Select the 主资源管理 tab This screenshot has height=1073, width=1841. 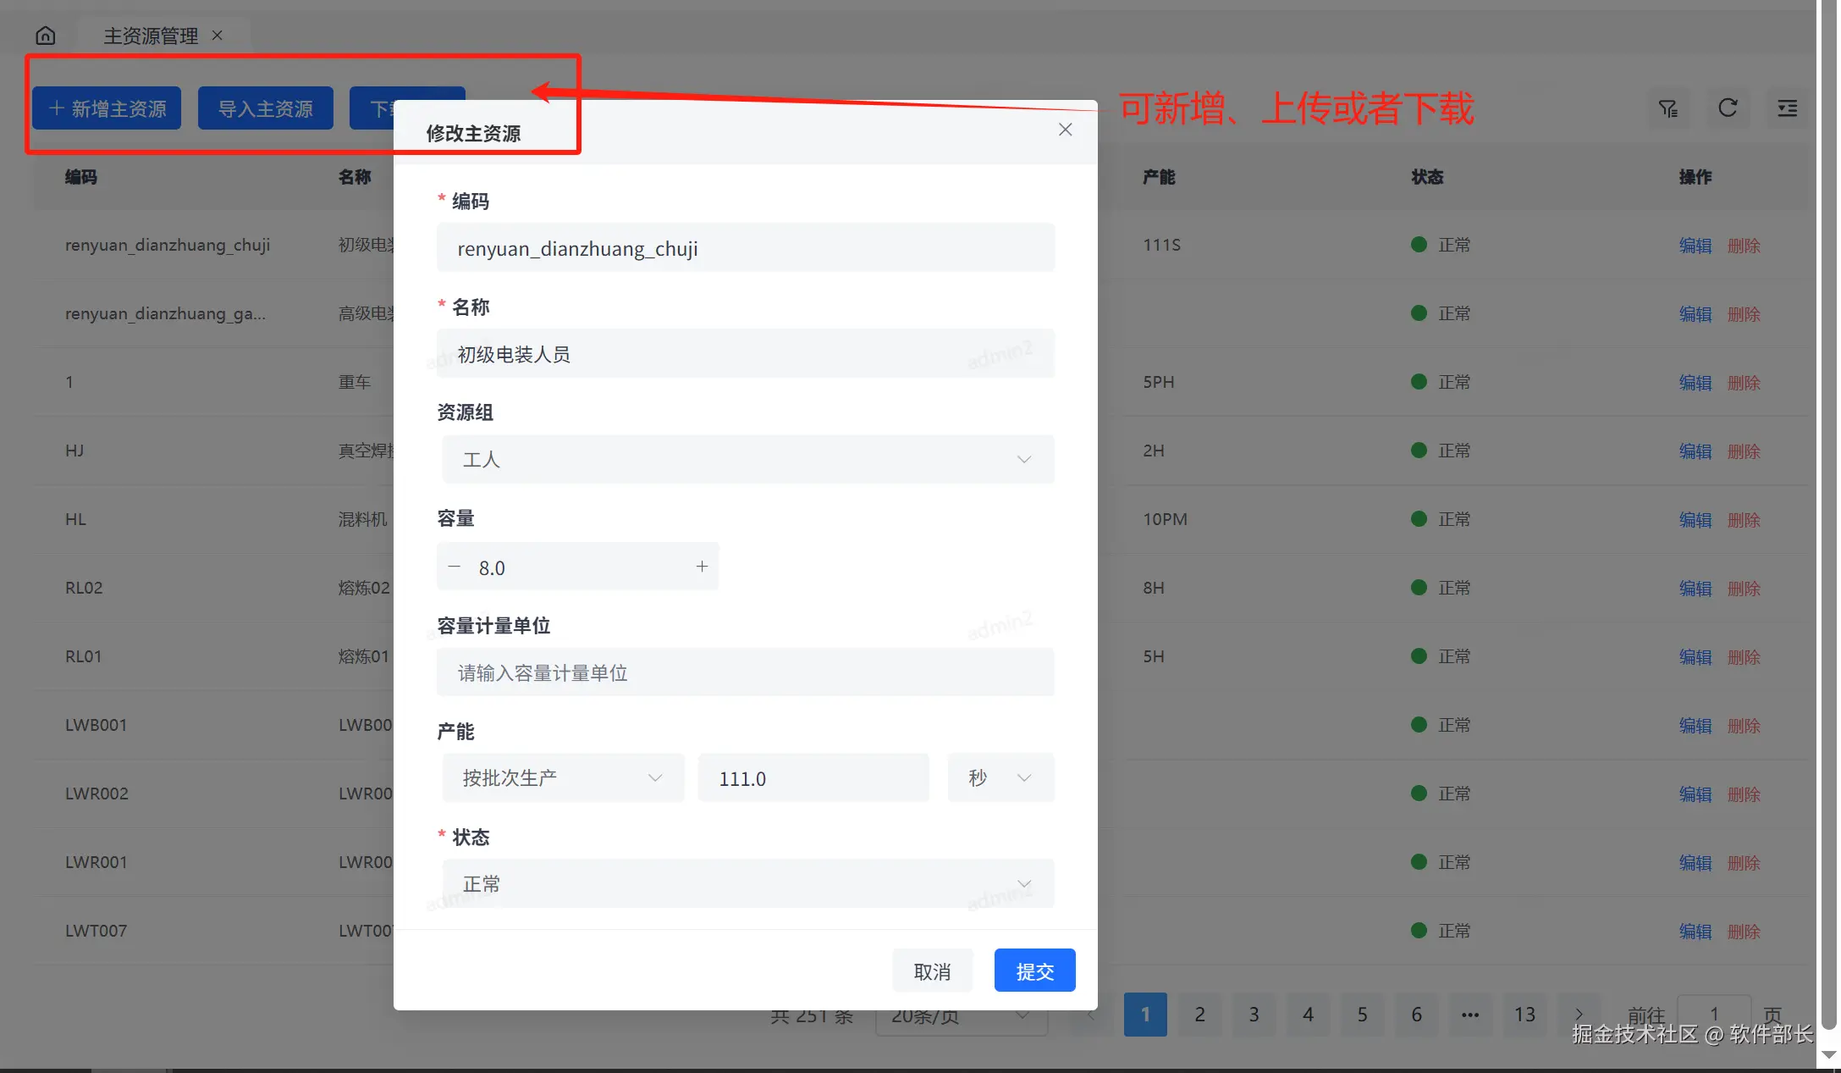151,36
